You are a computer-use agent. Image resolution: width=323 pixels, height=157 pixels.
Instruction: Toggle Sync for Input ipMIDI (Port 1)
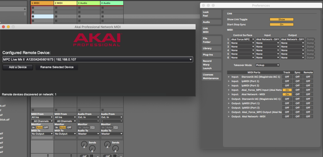pyautogui.click(x=297, y=81)
